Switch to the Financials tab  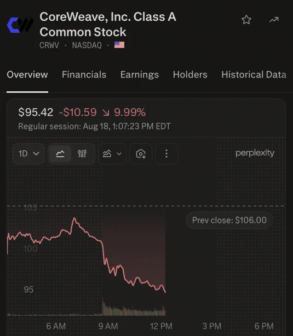pos(84,74)
